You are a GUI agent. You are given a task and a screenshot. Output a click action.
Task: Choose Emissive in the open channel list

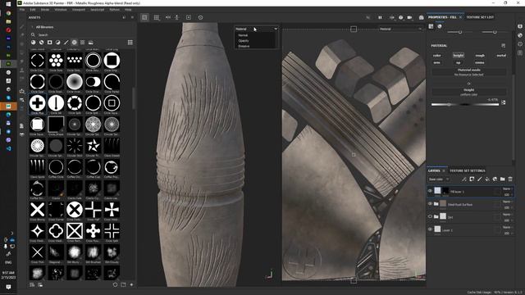[x=244, y=46]
